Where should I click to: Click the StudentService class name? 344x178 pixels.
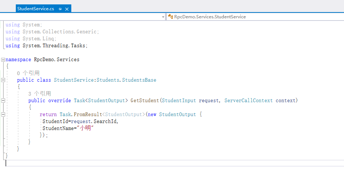point(74,80)
